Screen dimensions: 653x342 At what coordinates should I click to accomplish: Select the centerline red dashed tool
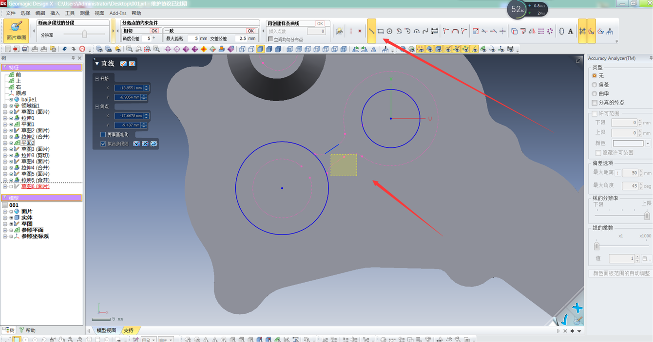pyautogui.click(x=351, y=31)
